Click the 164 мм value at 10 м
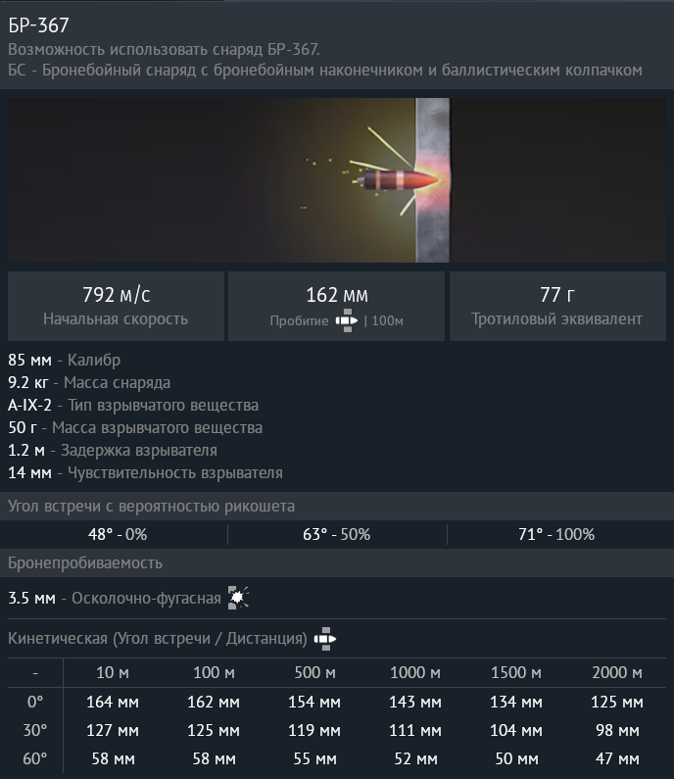Screen dimensions: 674x779 tap(113, 702)
